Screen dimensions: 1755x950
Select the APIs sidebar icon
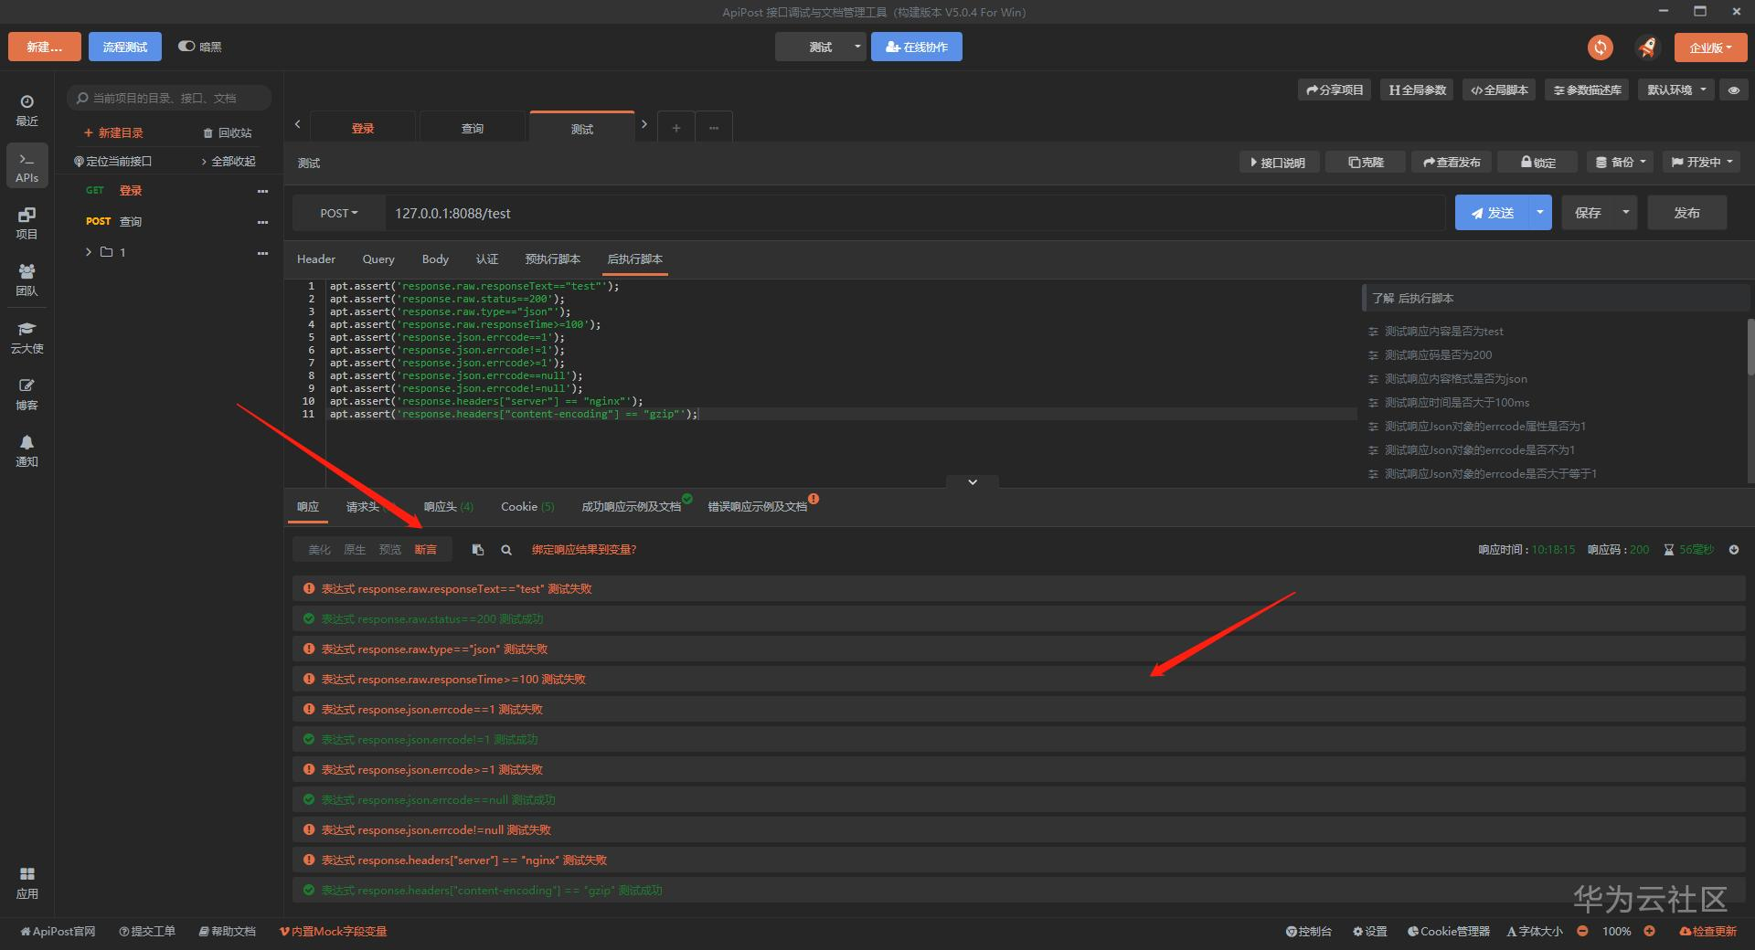click(x=27, y=166)
